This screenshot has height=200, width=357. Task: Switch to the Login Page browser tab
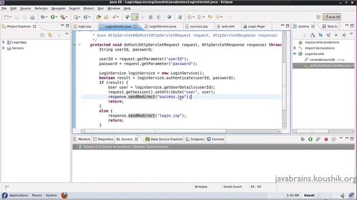[x=256, y=27]
